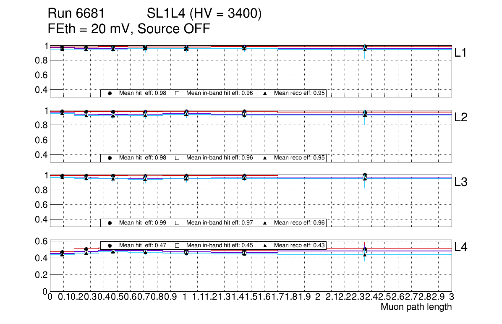This screenshot has width=502, height=324.
Task: Click the L3 panel label
Action: click(461, 182)
